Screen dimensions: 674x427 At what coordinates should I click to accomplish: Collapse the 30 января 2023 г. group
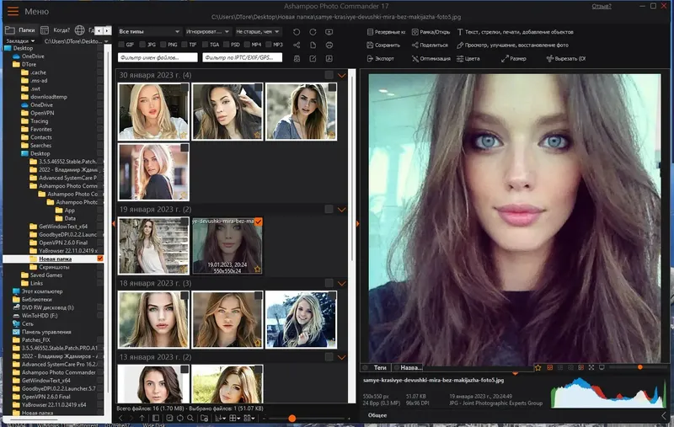tap(341, 76)
